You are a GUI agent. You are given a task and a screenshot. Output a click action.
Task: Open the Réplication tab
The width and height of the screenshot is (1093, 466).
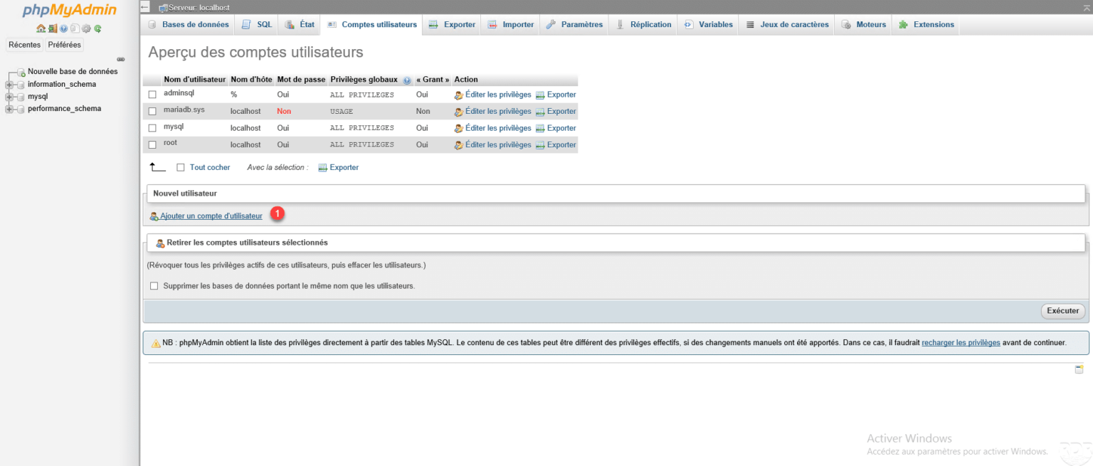point(643,24)
